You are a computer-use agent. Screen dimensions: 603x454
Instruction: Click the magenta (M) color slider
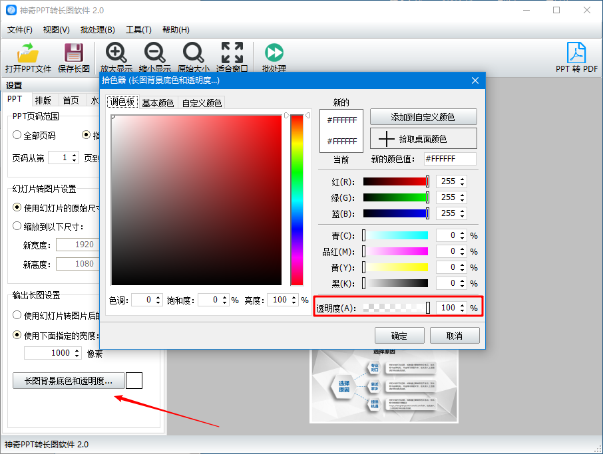[x=396, y=251]
